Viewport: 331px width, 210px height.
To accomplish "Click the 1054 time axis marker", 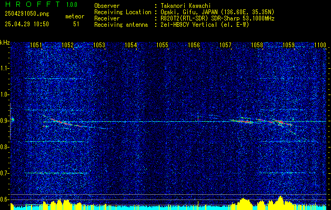I will [x=131, y=45].
